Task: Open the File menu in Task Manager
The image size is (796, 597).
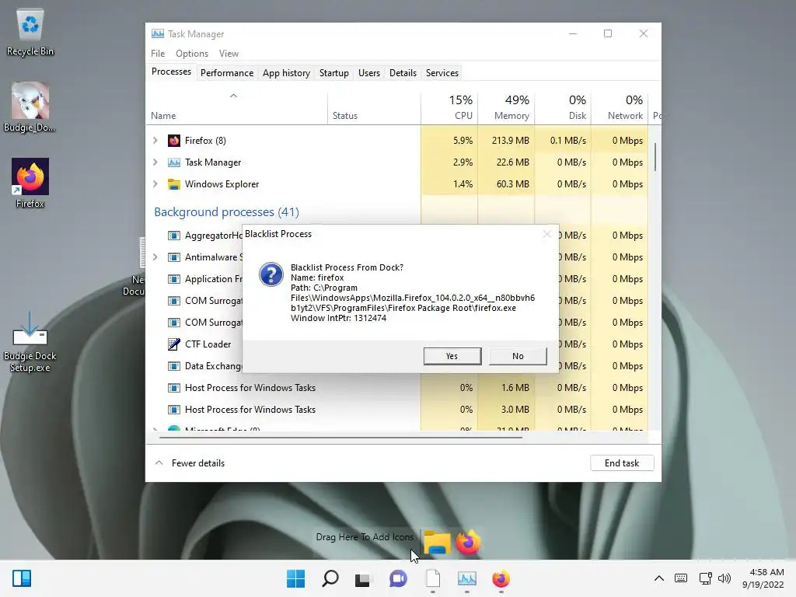Action: point(158,54)
